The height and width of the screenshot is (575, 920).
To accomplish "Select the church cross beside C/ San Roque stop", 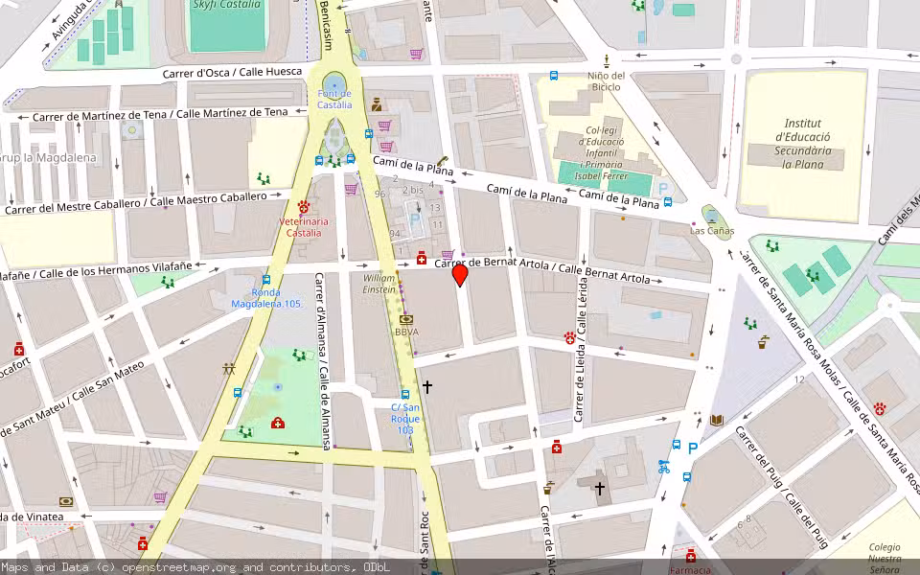I will (x=427, y=386).
